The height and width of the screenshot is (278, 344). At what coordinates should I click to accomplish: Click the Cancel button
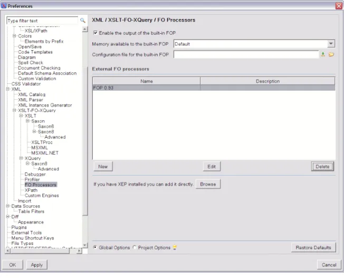329,265
